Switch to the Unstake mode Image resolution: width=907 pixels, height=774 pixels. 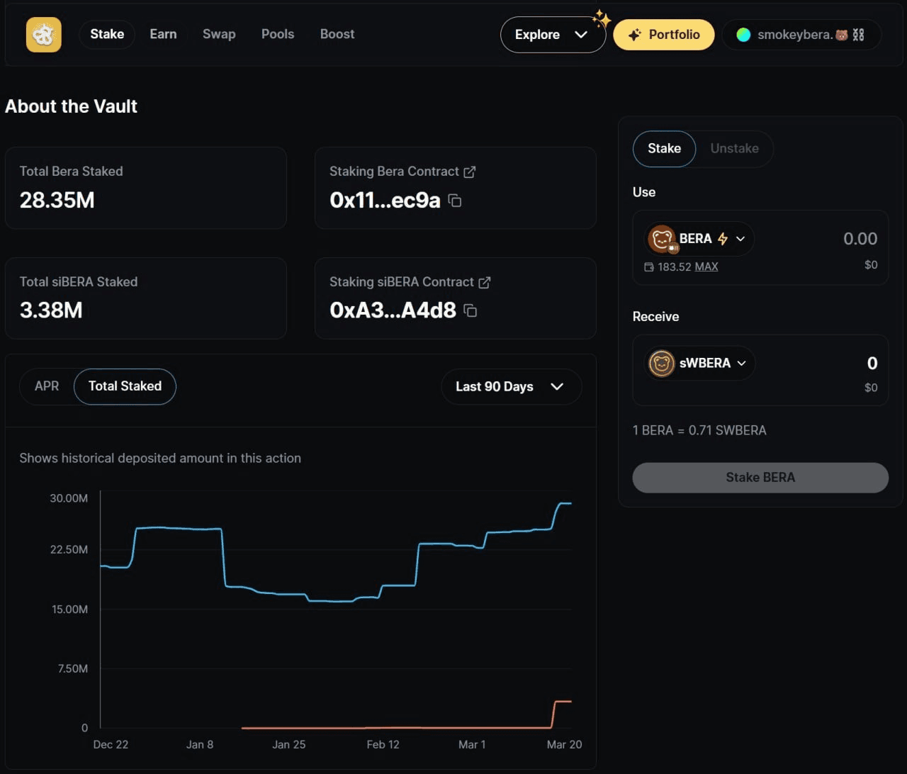coord(734,149)
